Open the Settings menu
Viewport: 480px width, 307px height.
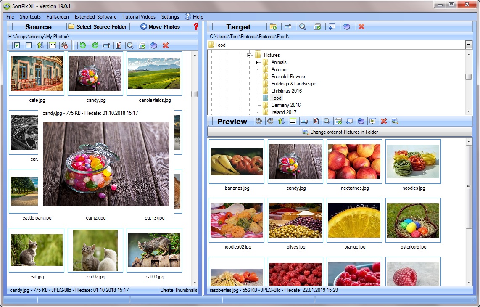coord(170,17)
